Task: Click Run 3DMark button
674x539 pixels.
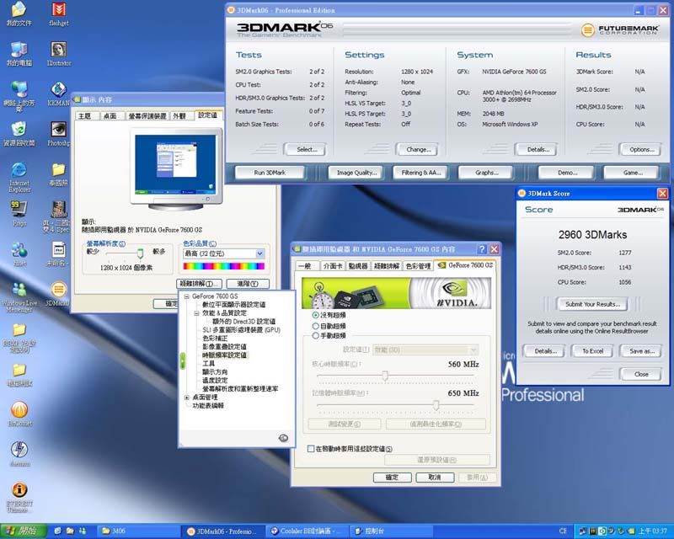Action: click(270, 173)
